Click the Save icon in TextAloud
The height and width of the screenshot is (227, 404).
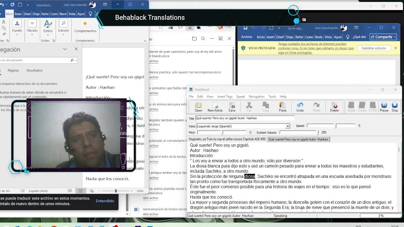tap(232, 107)
